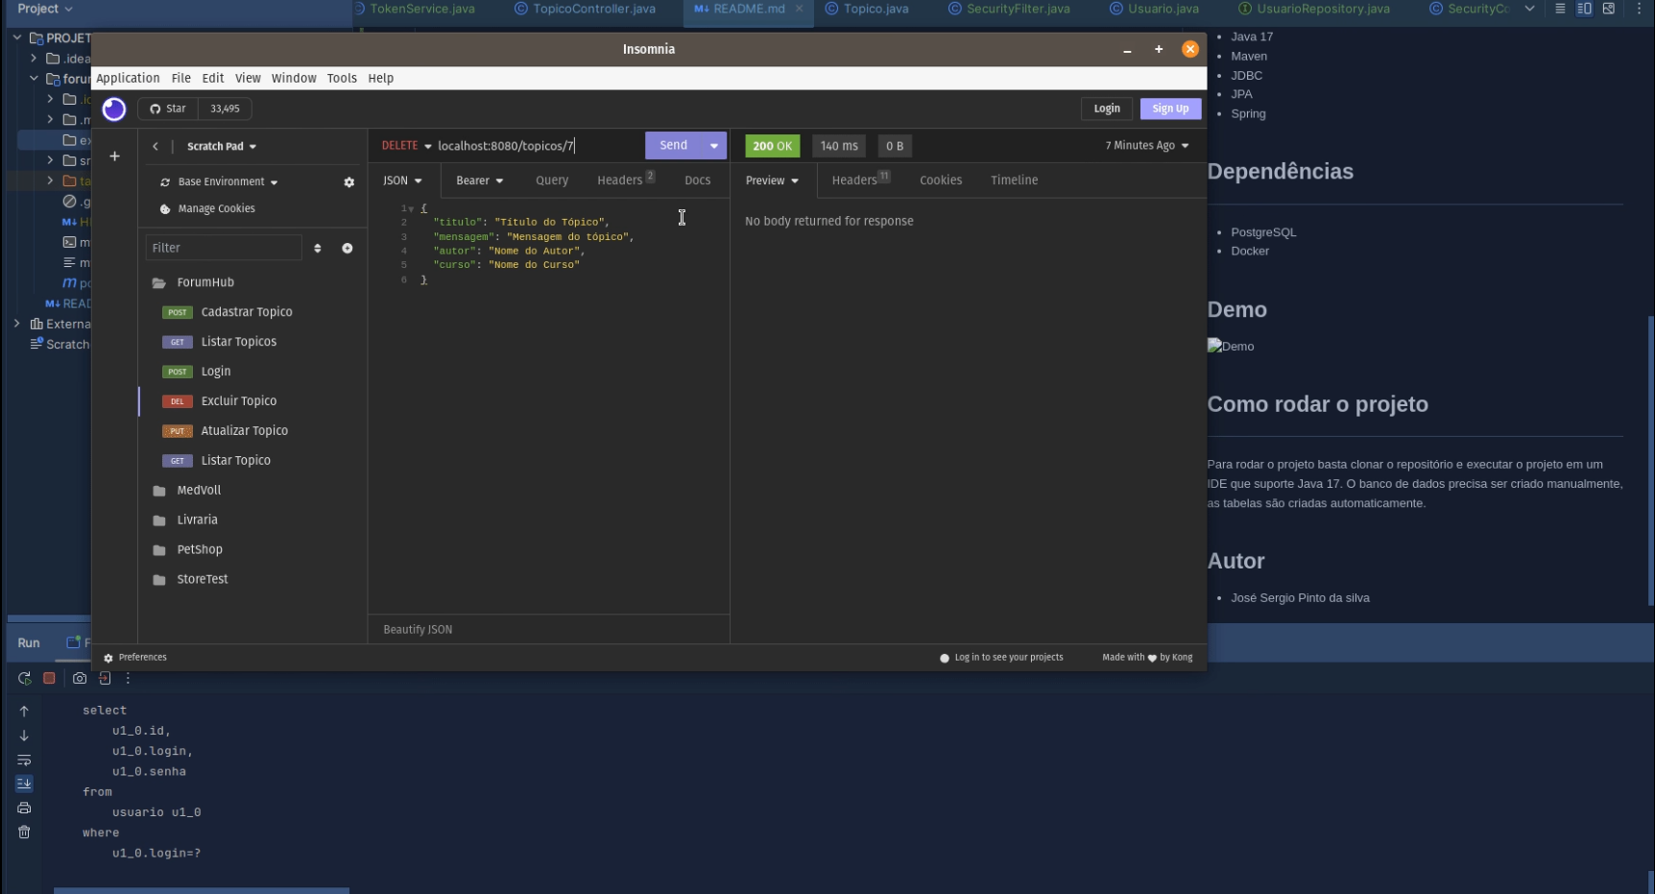Open the Send options dropdown arrow

click(714, 146)
